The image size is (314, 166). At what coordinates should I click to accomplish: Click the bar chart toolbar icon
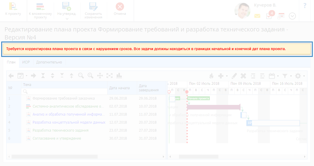(119, 76)
